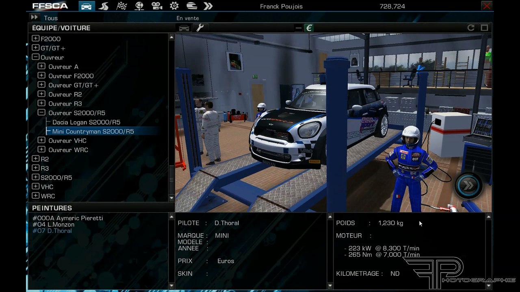This screenshot has width=520, height=292.
Task: Expand Ouvreur WRC
Action: click(x=41, y=150)
